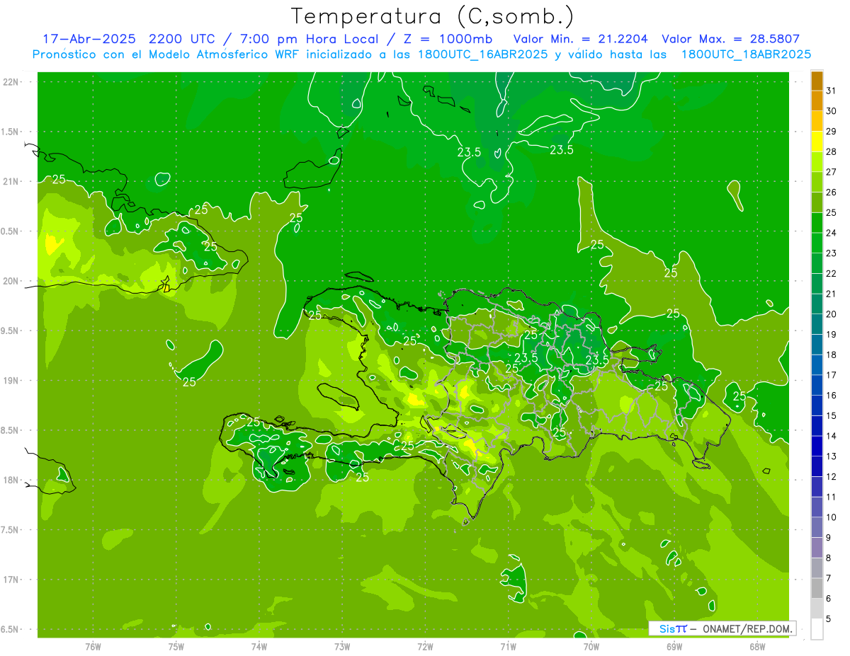Image resolution: width=850 pixels, height=656 pixels.
Task: Pick the legend swatch between 24 and 25
Action: tap(817, 223)
